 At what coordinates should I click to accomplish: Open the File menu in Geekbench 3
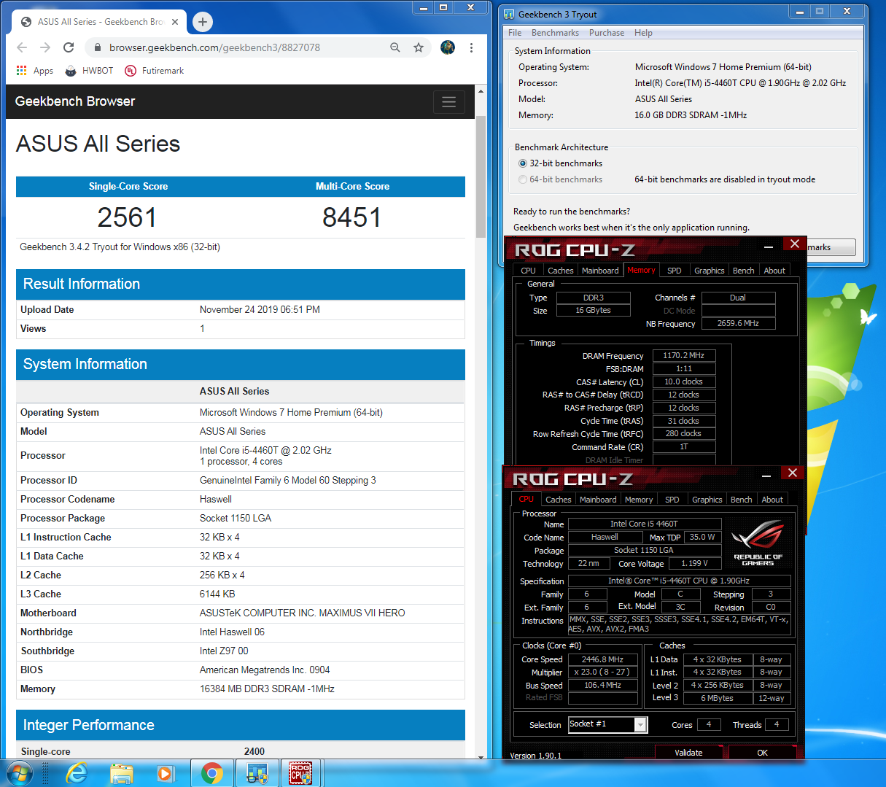tap(515, 33)
